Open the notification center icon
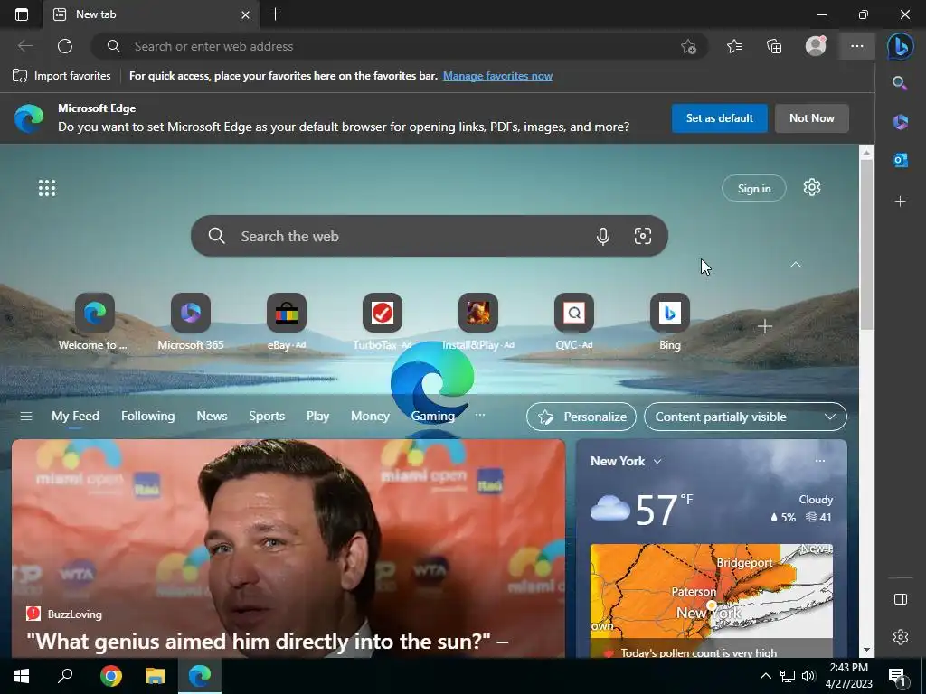Image resolution: width=926 pixels, height=694 pixels. point(898,676)
